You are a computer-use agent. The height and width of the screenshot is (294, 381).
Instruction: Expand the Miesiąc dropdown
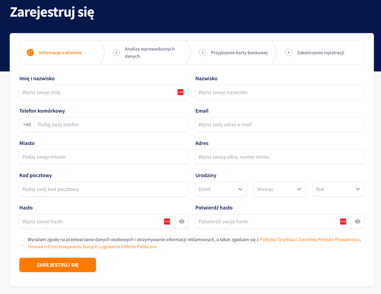point(279,189)
